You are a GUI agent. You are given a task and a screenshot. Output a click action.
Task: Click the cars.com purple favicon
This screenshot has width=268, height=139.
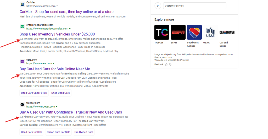[x=22, y=61]
